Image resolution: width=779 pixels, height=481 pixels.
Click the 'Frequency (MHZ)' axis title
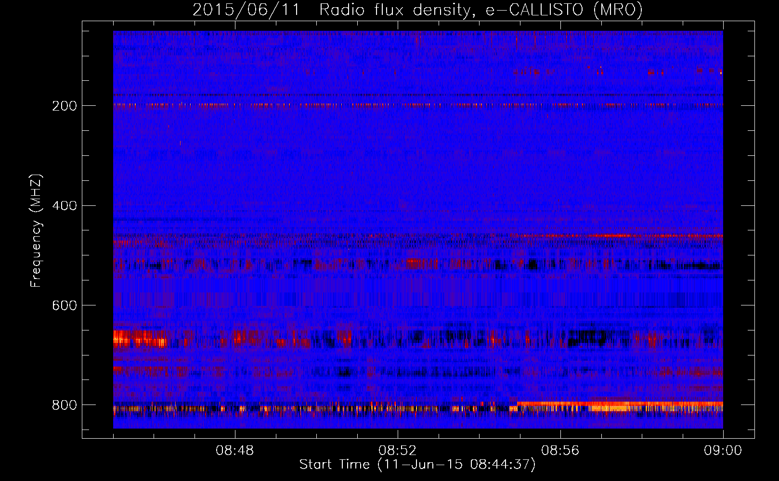[36, 230]
